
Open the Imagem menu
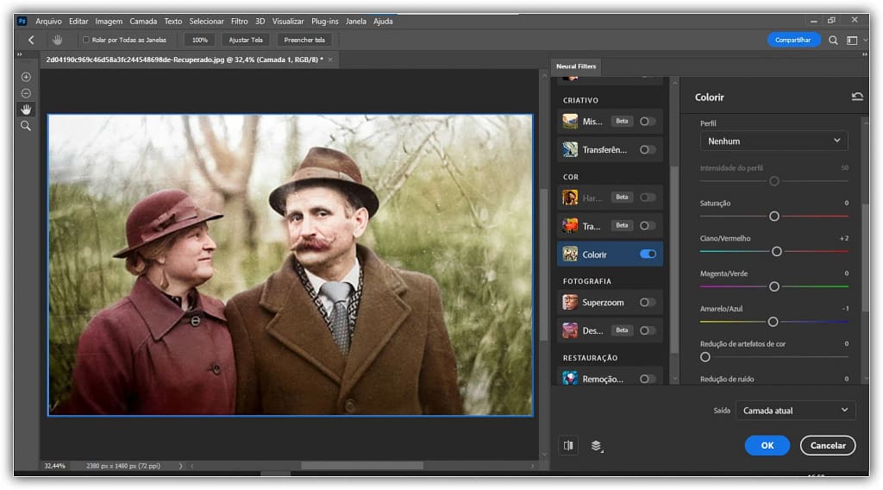[x=109, y=21]
